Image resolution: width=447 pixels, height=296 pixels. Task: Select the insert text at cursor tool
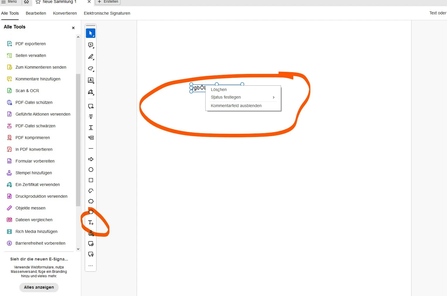tap(91, 138)
